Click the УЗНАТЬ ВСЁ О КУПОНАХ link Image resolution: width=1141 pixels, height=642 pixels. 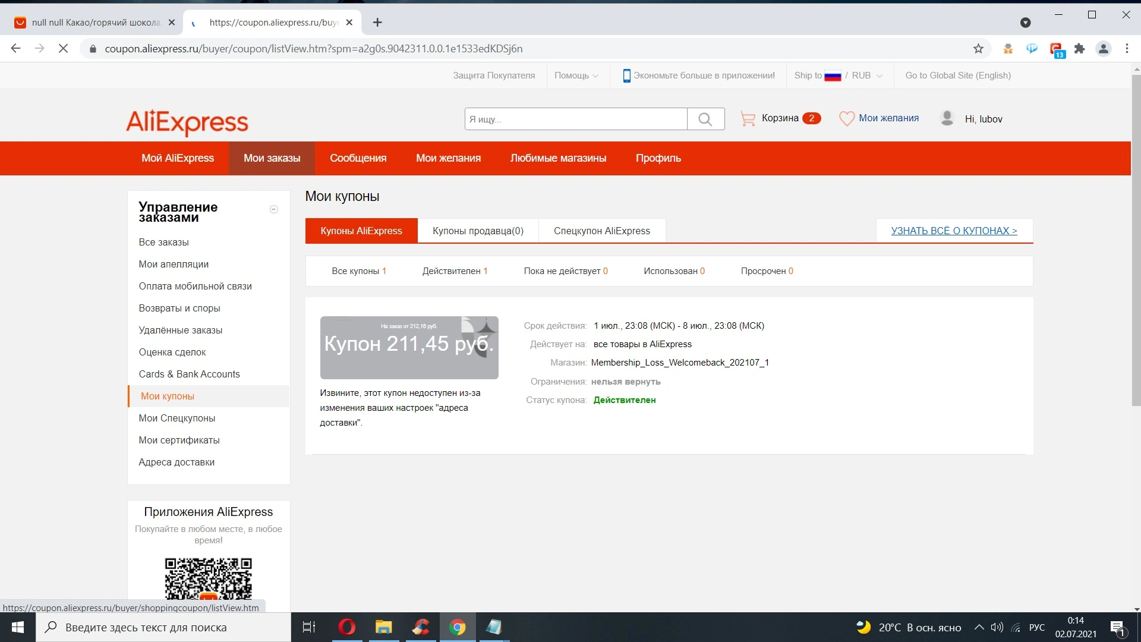pos(954,231)
